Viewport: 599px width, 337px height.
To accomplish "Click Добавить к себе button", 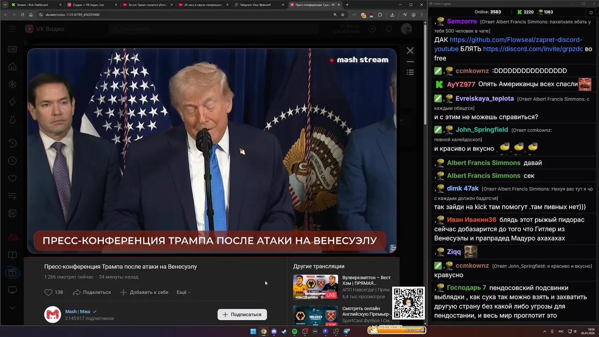I will 144,292.
